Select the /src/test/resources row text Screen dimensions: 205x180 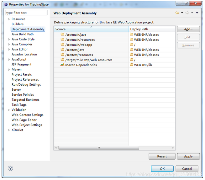pyautogui.click(x=79, y=55)
